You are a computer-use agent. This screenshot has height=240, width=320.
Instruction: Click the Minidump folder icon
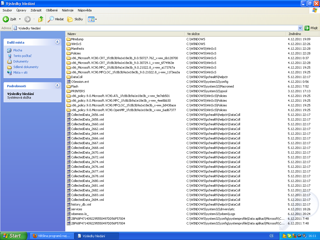coord(69,39)
